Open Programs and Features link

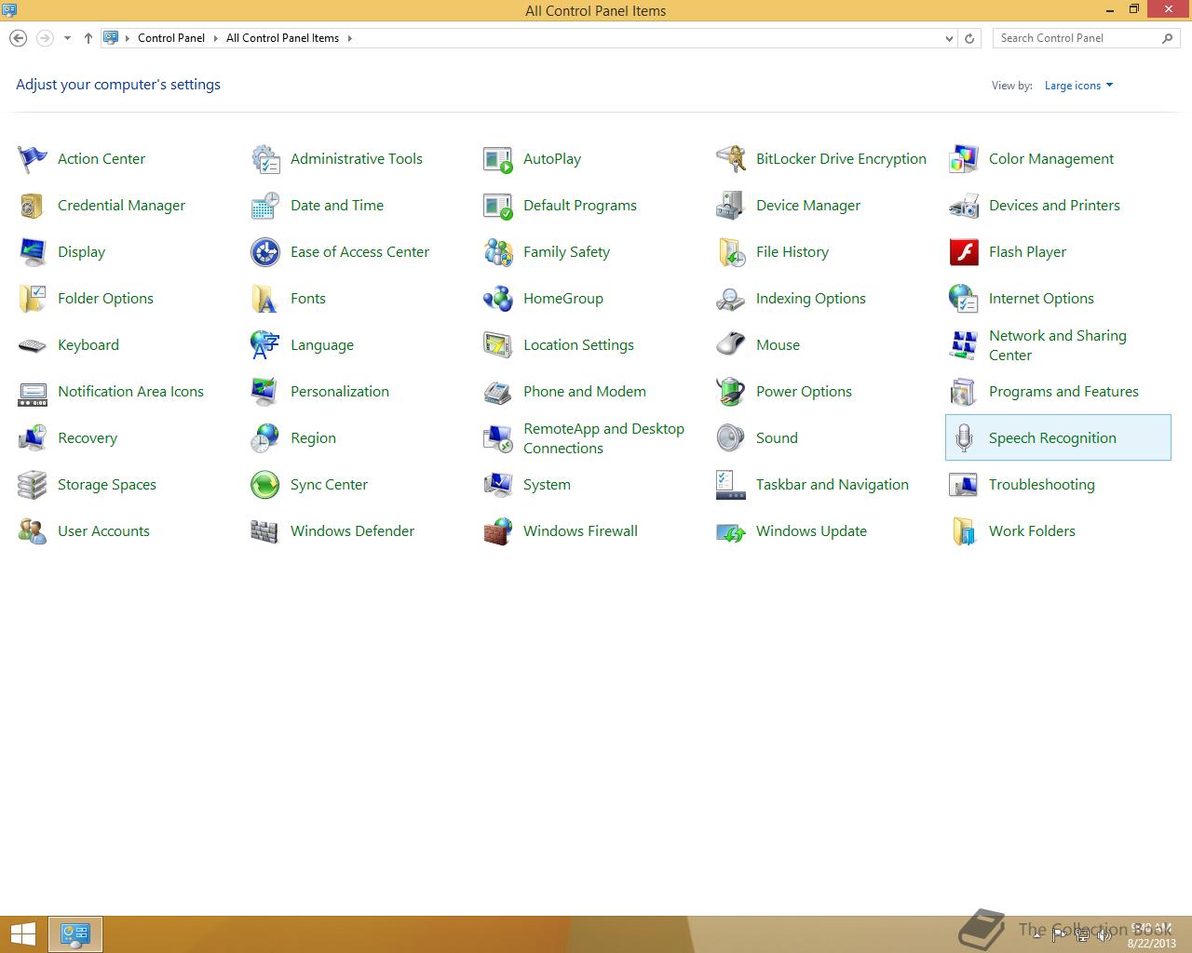click(x=1063, y=392)
